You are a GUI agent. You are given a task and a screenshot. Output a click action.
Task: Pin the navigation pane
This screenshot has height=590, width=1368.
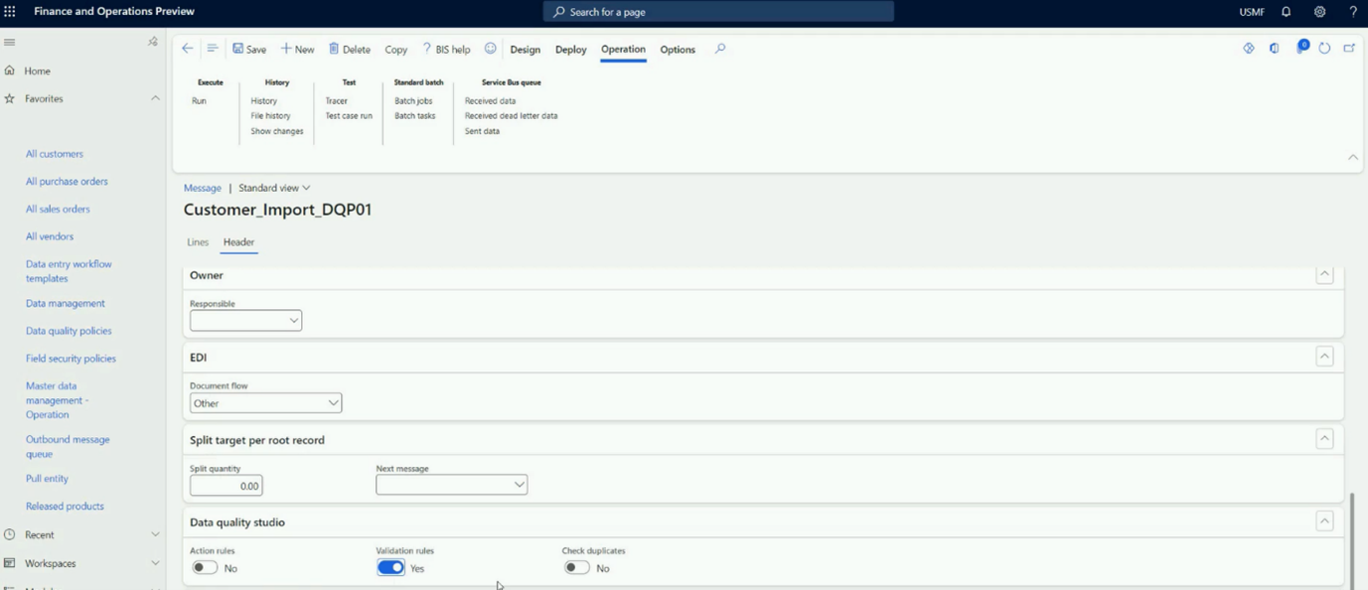coord(153,42)
